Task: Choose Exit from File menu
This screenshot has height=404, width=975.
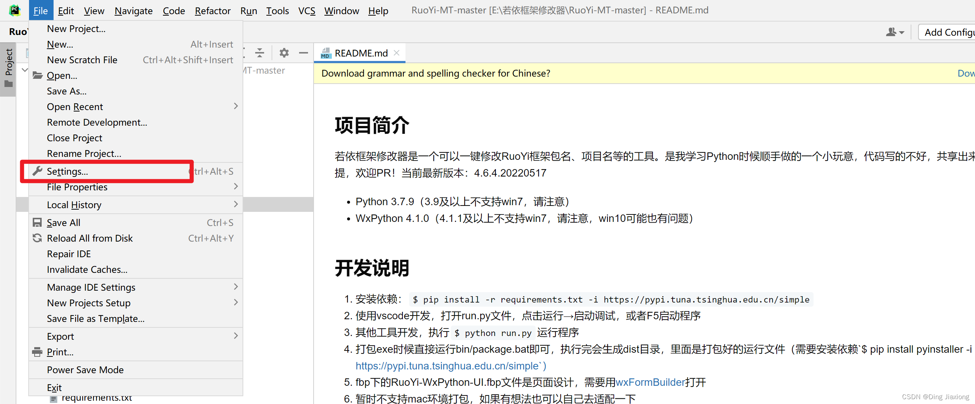Action: [x=135, y=387]
